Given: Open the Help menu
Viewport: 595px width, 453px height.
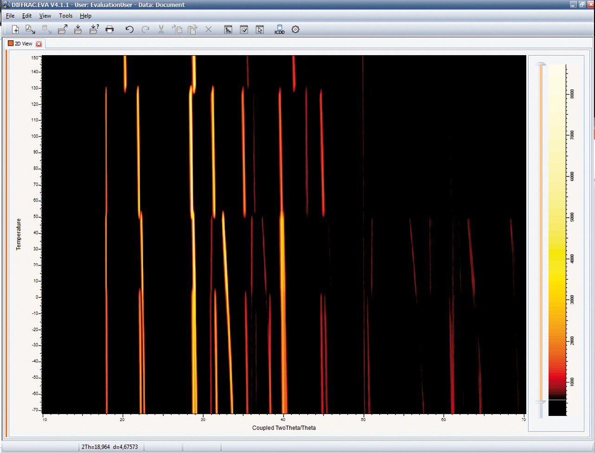Looking at the screenshot, I should (x=85, y=16).
